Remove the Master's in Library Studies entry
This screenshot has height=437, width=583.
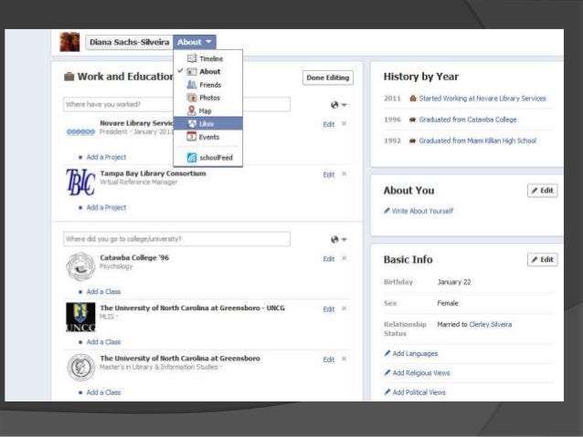(x=344, y=359)
